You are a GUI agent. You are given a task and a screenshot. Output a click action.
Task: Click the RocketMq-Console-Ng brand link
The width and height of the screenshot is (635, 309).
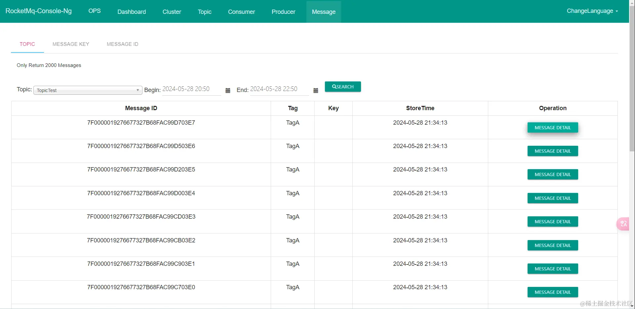click(39, 11)
